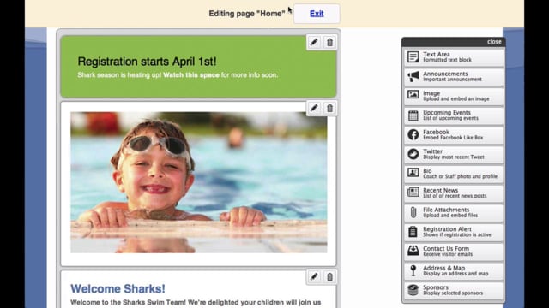Add the Sponsors display widget
The image size is (549, 308).
point(454,291)
